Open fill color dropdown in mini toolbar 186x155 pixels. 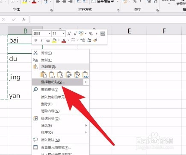59,40
